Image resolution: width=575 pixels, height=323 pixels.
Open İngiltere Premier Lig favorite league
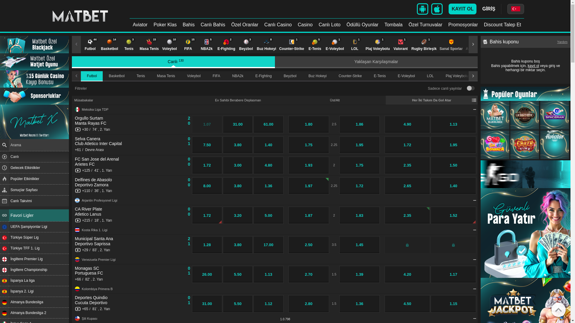[34, 259]
